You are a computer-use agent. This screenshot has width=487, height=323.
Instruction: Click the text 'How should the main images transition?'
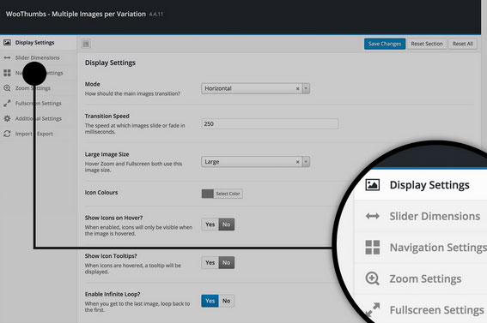pos(132,93)
